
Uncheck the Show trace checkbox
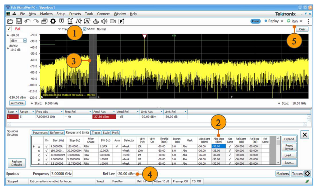coord(85,29)
